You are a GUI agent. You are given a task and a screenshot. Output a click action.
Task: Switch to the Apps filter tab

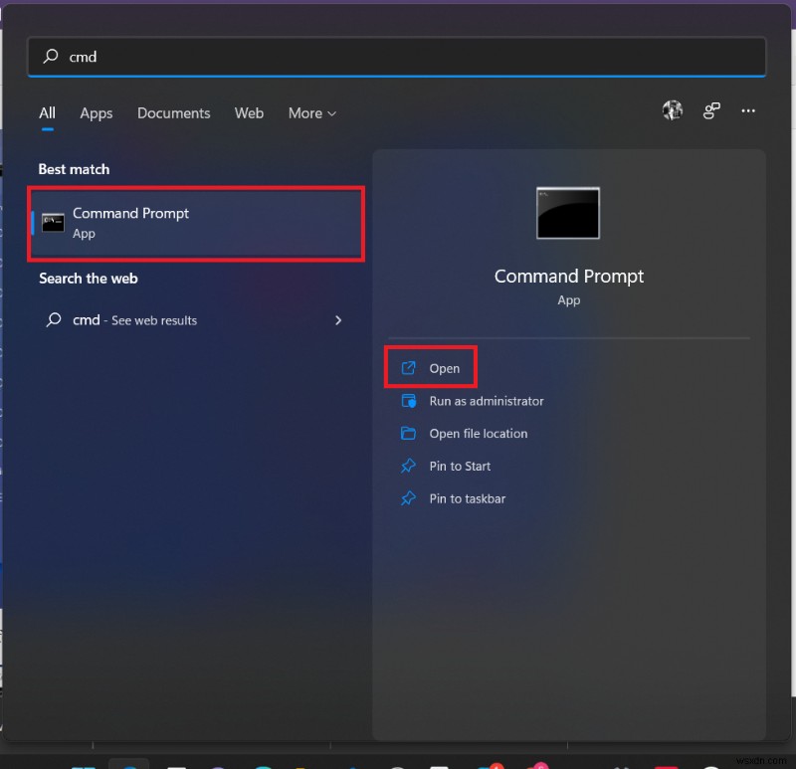coord(96,113)
